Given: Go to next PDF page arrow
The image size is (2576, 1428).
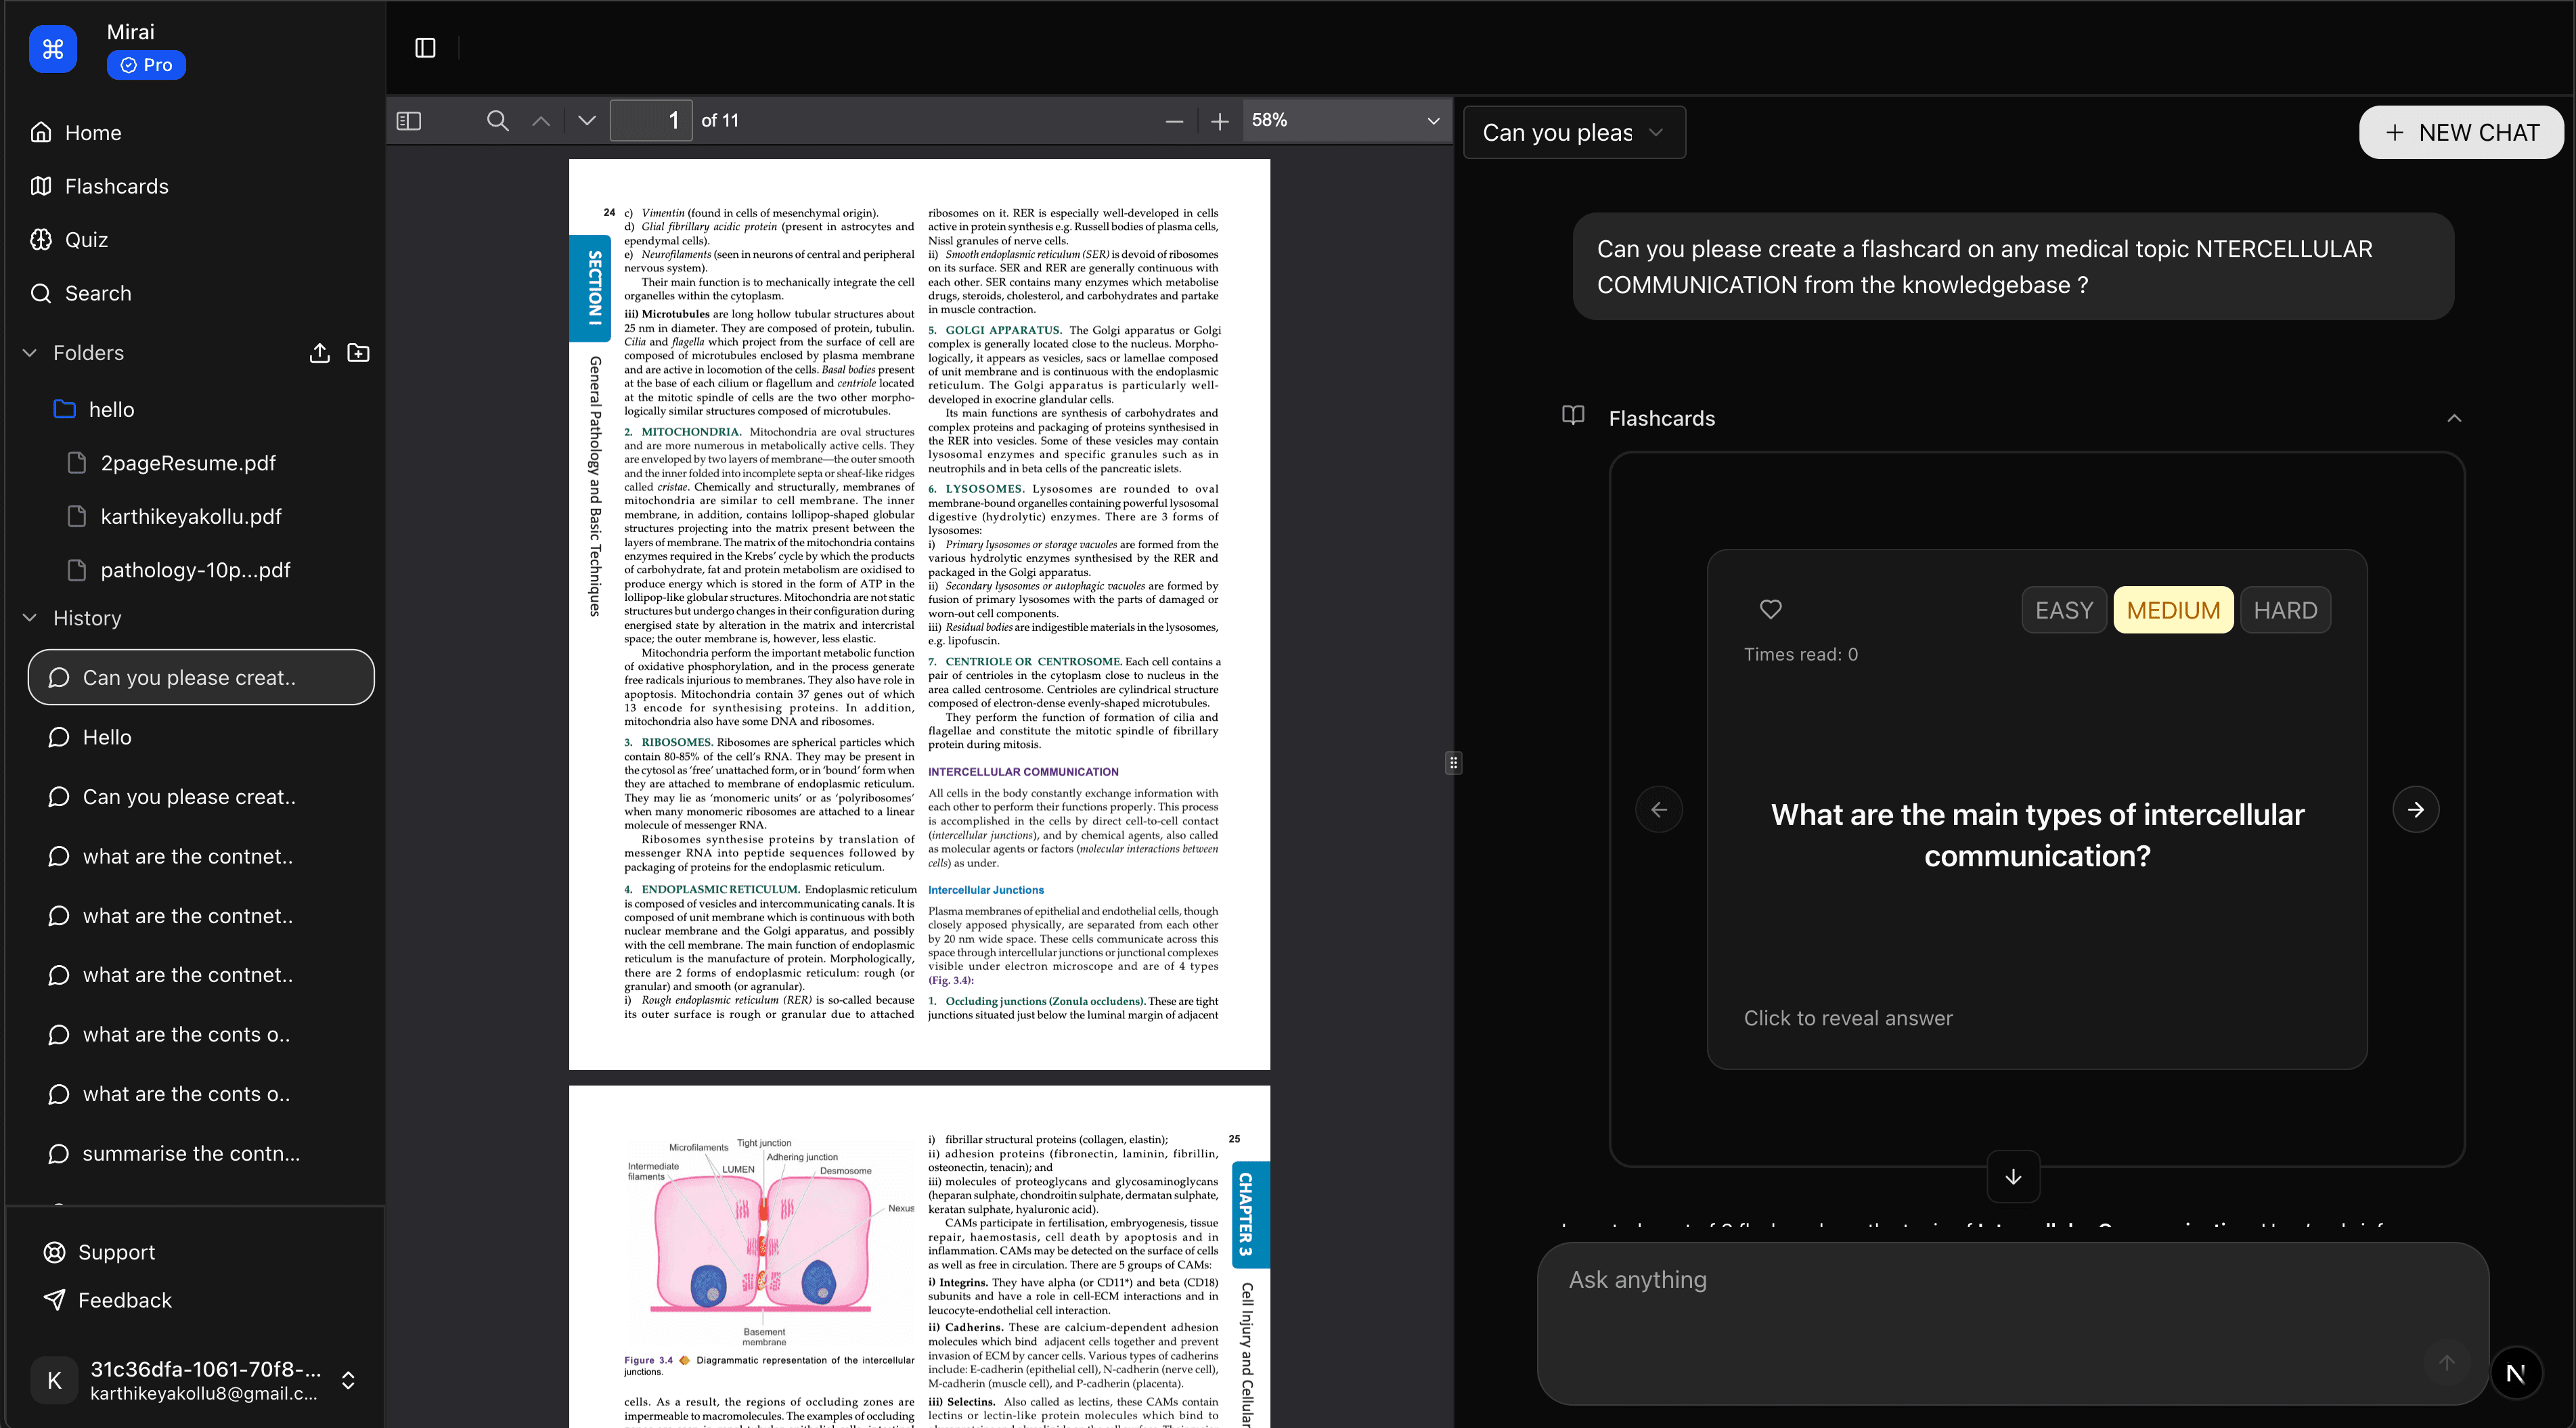Looking at the screenshot, I should (587, 121).
